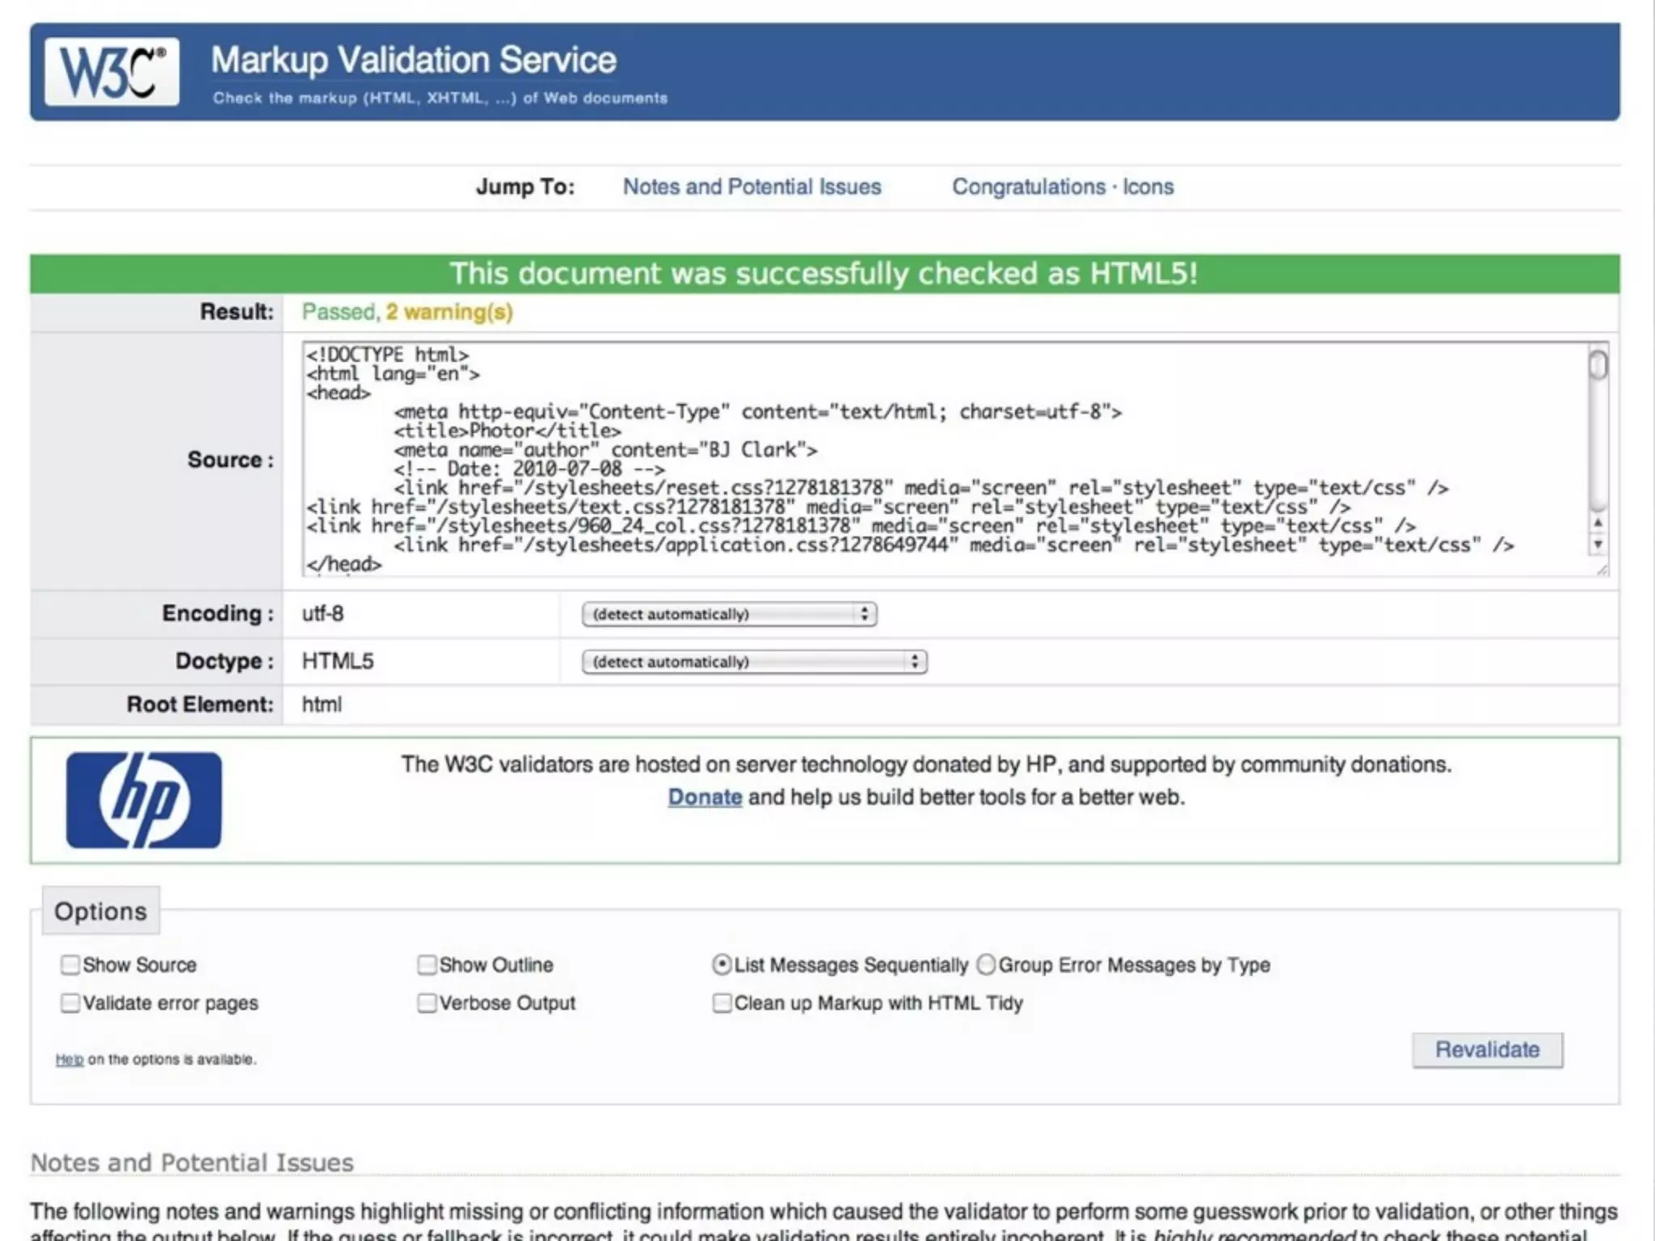
Task: Open the Help link for options
Action: click(69, 1059)
